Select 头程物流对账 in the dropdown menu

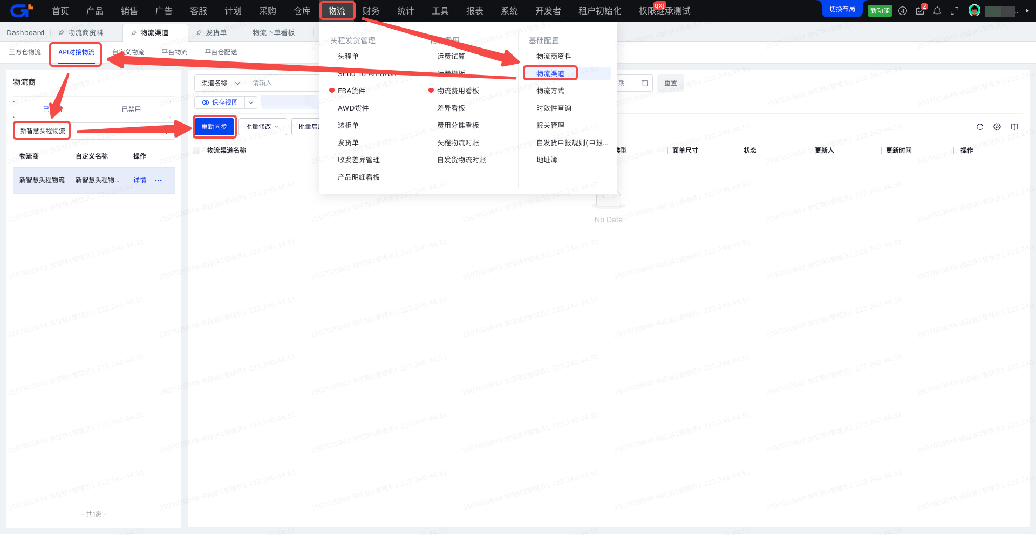tap(458, 142)
